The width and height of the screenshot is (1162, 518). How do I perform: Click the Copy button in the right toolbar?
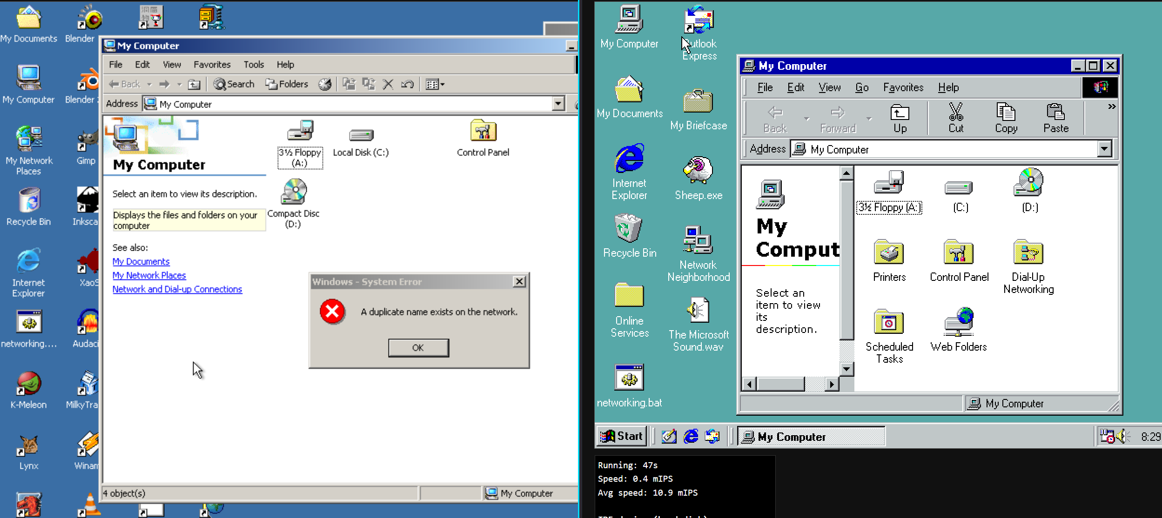tap(1006, 118)
